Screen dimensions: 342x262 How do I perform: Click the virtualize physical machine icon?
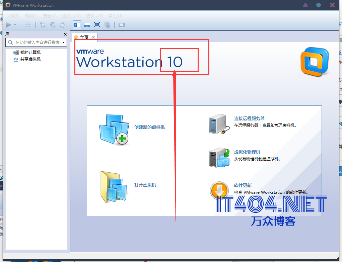219,158
